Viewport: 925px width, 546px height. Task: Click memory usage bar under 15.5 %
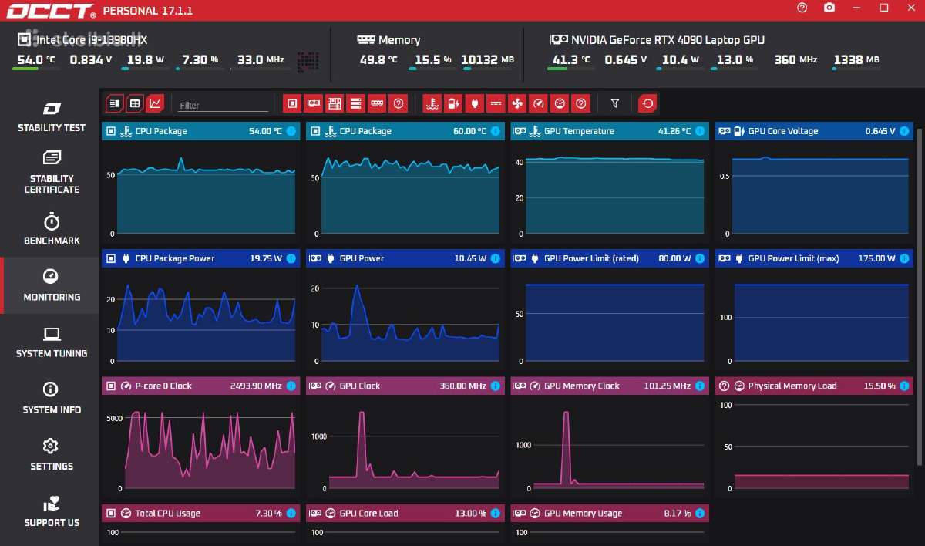pyautogui.click(x=432, y=69)
